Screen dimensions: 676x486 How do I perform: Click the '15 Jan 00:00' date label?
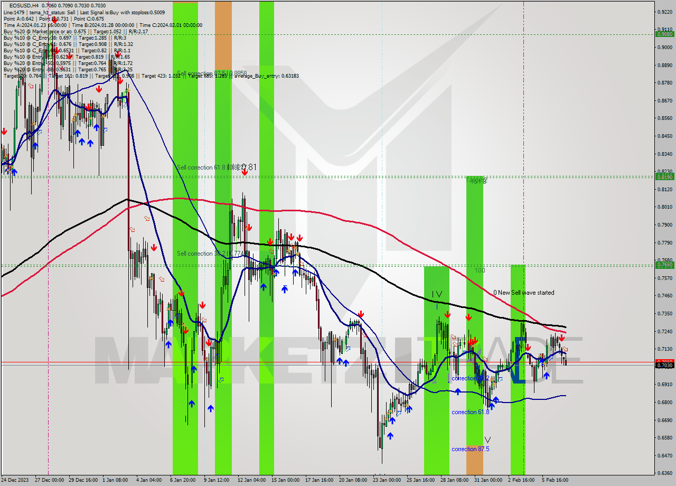286,480
